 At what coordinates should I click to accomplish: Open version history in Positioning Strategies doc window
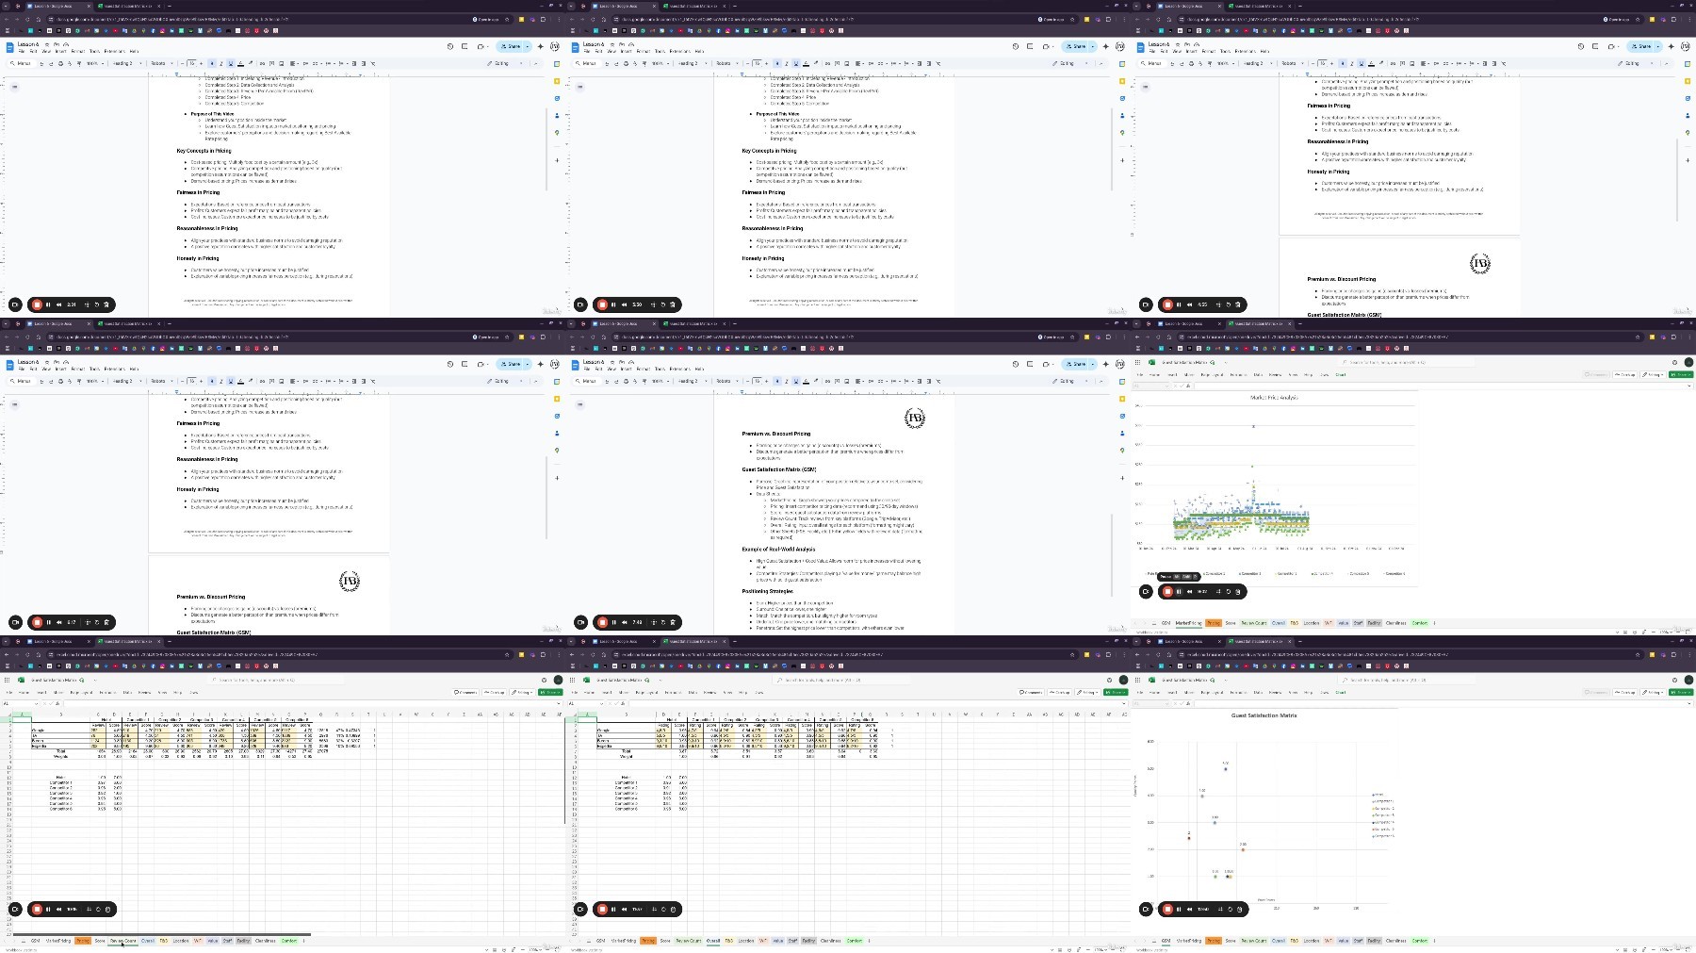(x=1016, y=364)
